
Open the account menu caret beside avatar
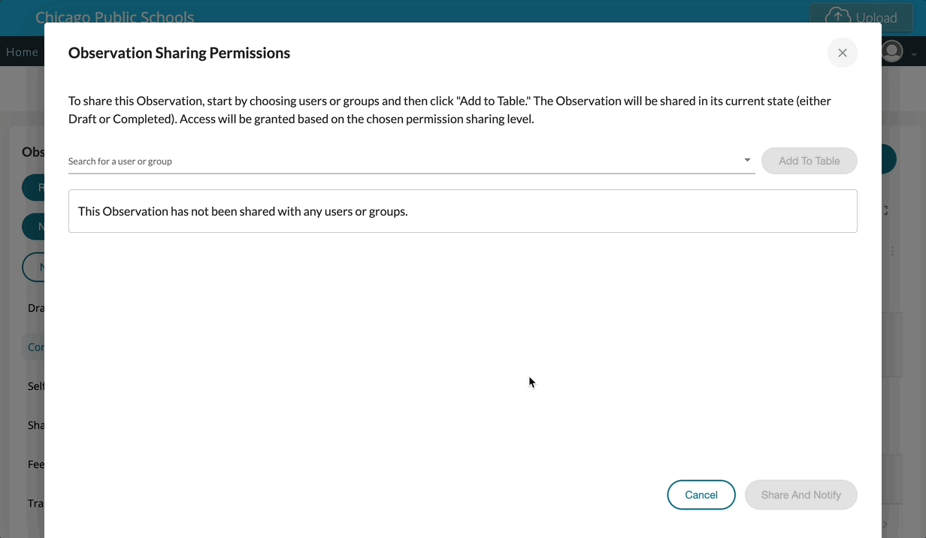point(914,54)
